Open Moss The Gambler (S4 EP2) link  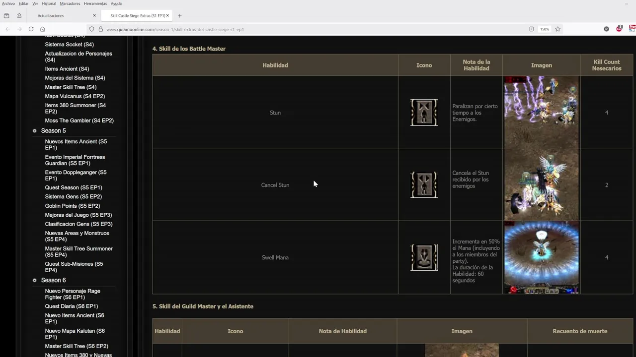click(79, 120)
